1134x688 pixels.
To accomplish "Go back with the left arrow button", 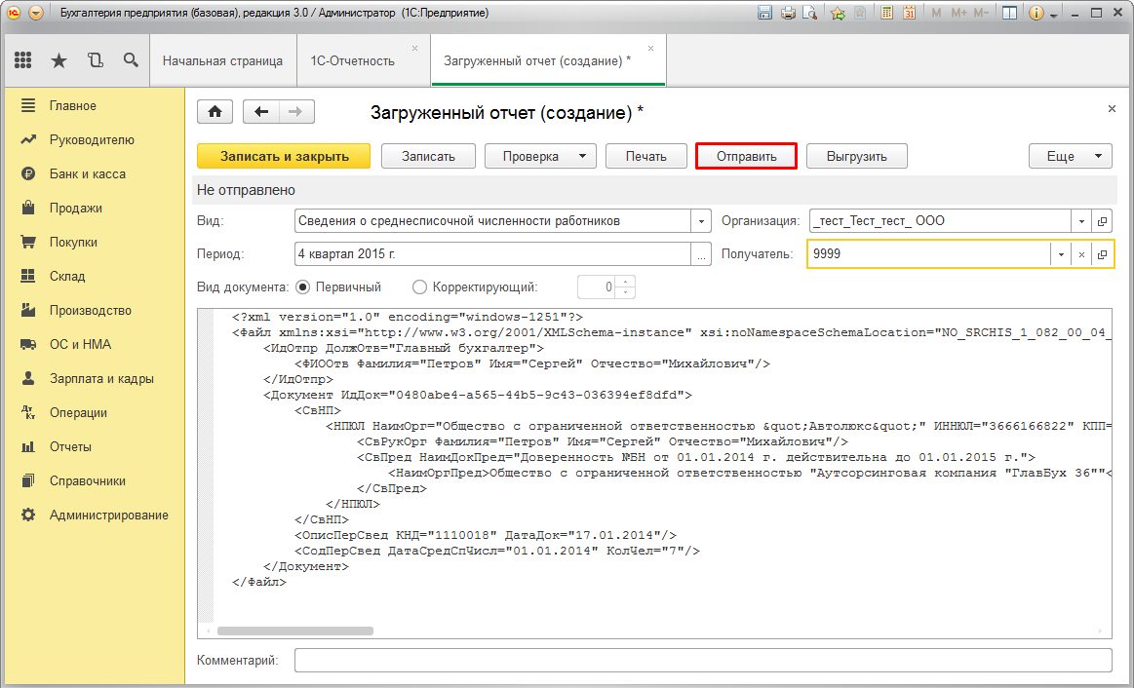I will pyautogui.click(x=261, y=111).
